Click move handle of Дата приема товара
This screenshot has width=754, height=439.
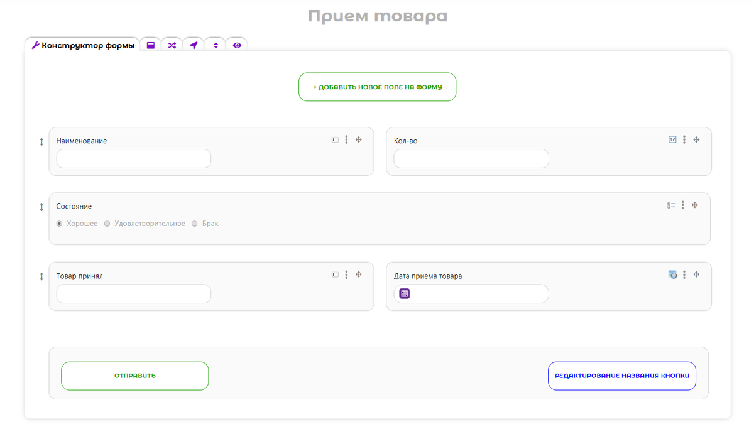tap(696, 274)
